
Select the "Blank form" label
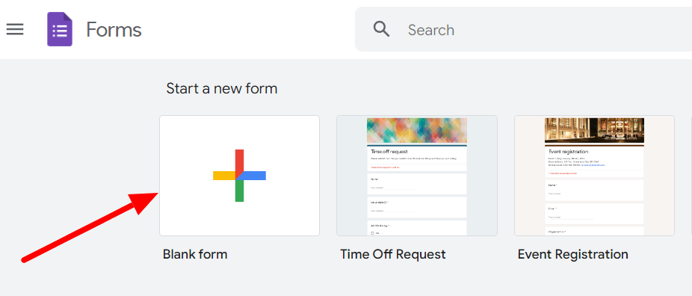[x=195, y=255]
